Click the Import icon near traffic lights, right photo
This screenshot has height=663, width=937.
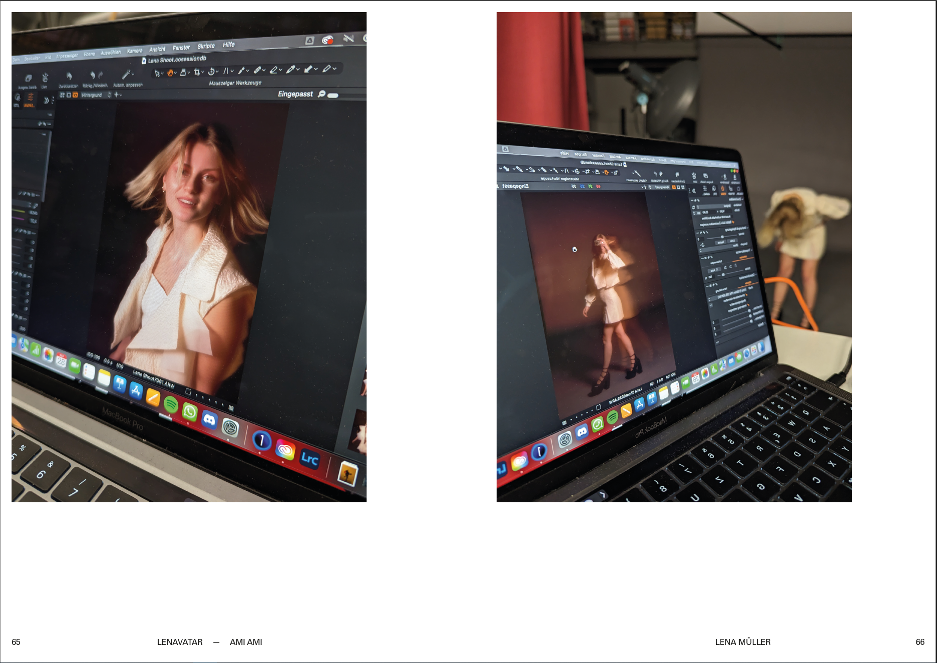735,177
